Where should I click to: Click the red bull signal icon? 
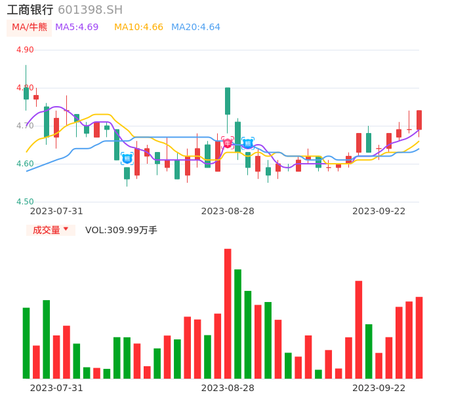[x=228, y=143]
